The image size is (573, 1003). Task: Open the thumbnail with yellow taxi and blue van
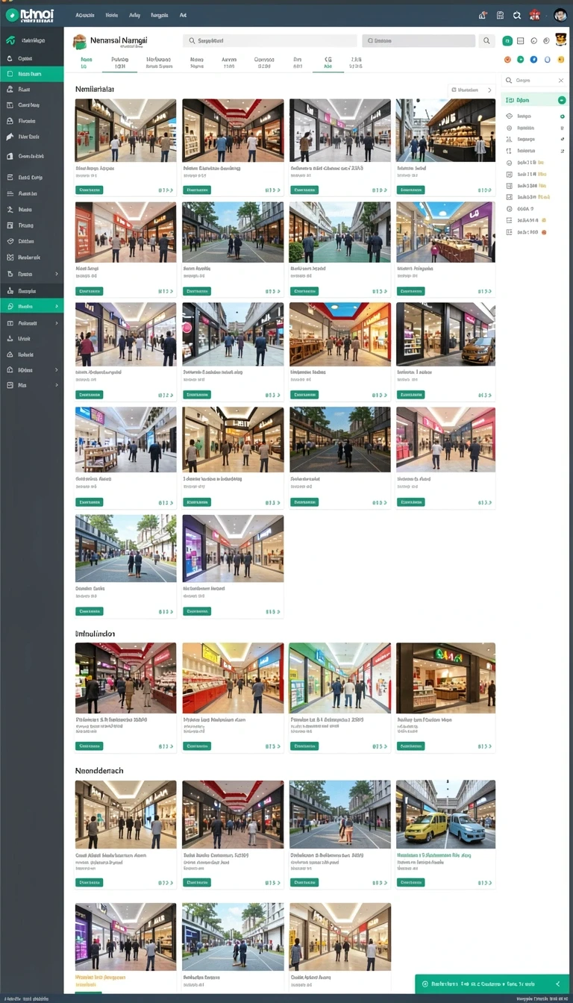(445, 814)
